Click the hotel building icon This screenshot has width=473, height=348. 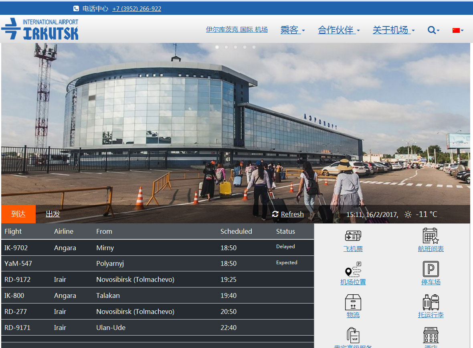point(431,335)
